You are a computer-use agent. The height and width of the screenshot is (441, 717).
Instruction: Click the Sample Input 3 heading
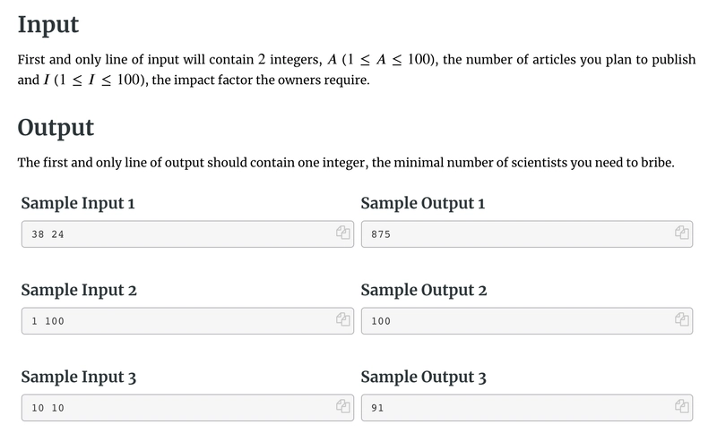(x=79, y=377)
